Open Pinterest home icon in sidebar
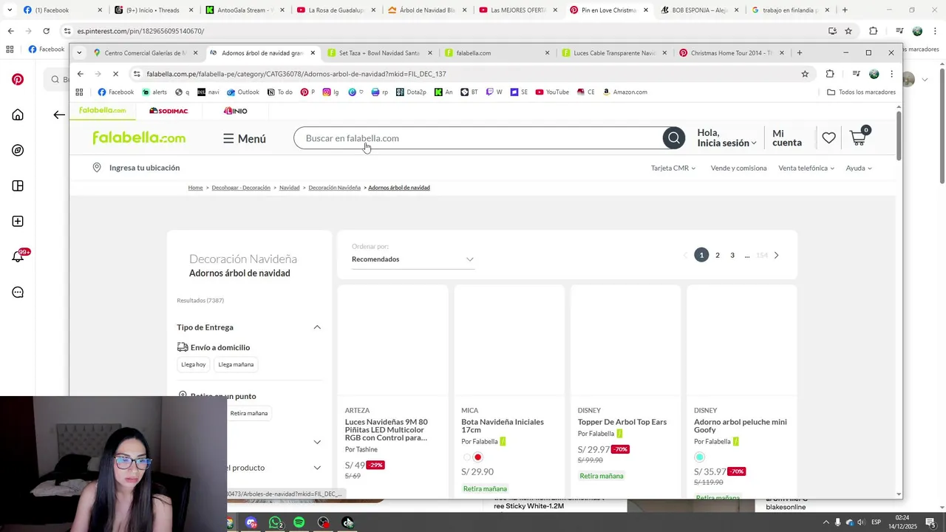 pyautogui.click(x=18, y=115)
